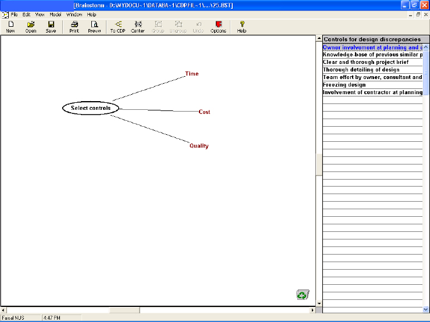Close the inner document window
Viewport: 430px width, 322px height.
pos(426,15)
